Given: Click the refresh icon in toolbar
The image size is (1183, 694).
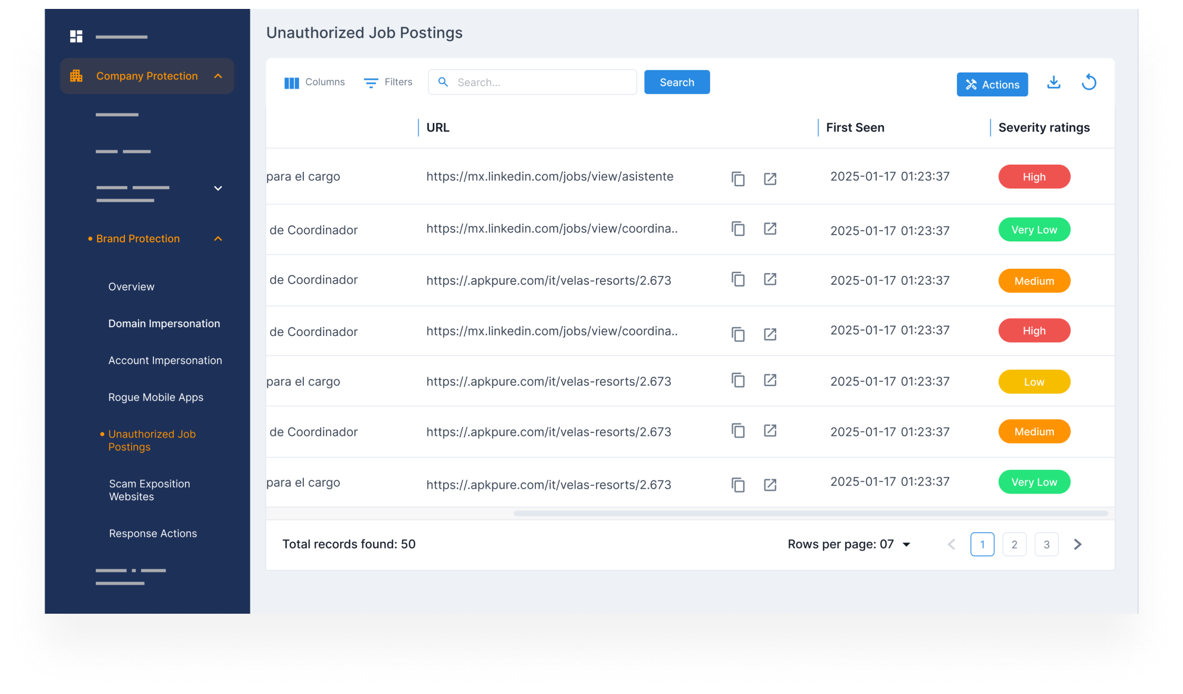Looking at the screenshot, I should click(x=1088, y=82).
